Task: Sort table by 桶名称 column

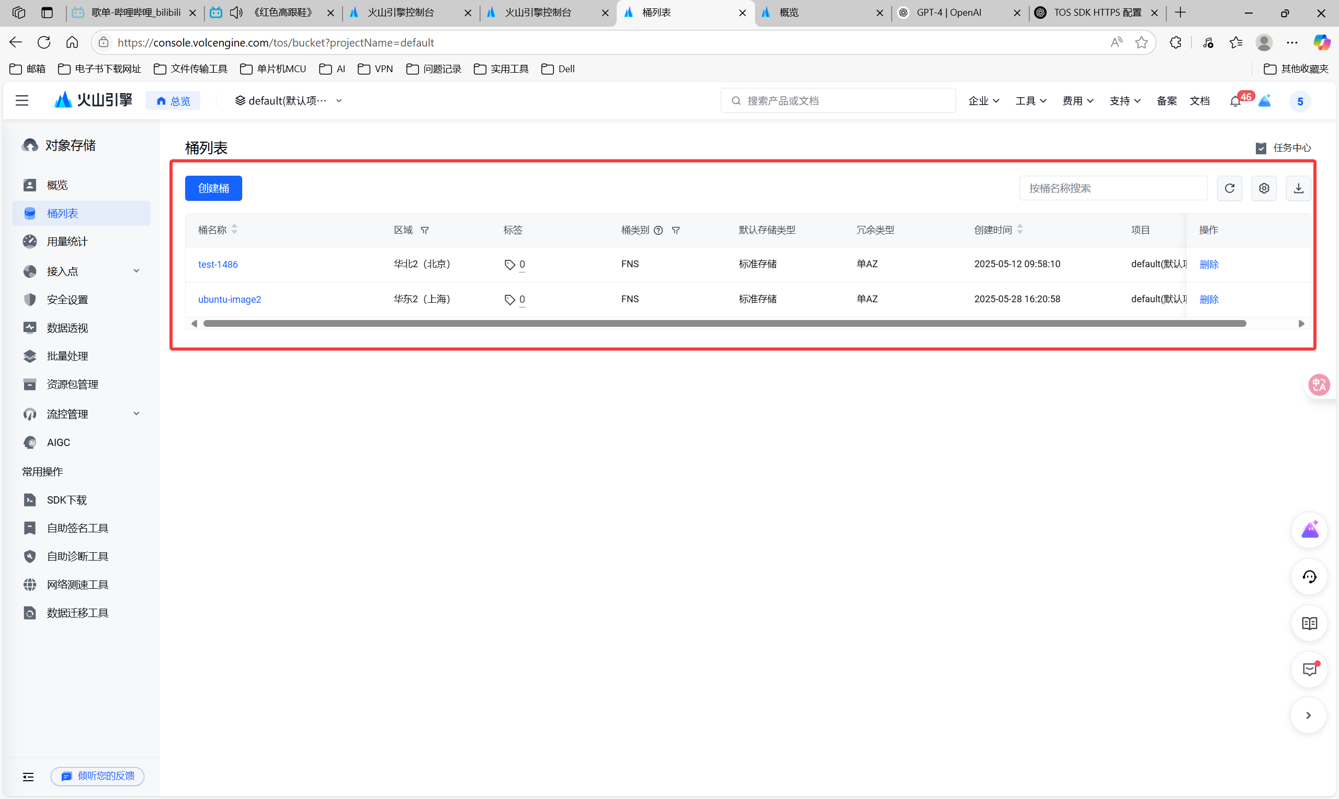Action: (234, 230)
